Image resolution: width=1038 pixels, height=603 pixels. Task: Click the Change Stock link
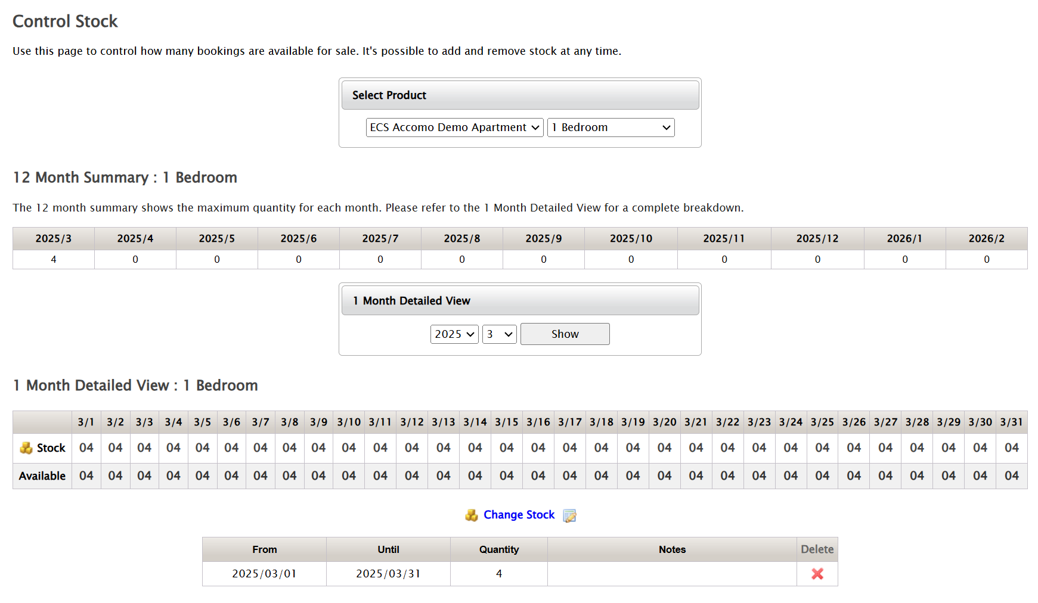pyautogui.click(x=519, y=515)
